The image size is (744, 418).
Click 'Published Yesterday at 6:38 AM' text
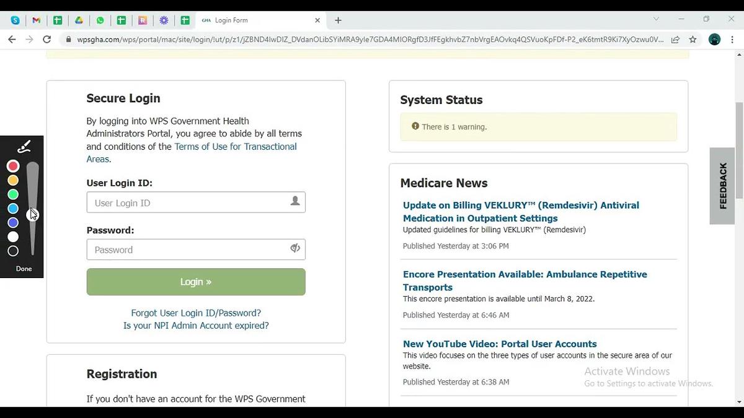456,382
